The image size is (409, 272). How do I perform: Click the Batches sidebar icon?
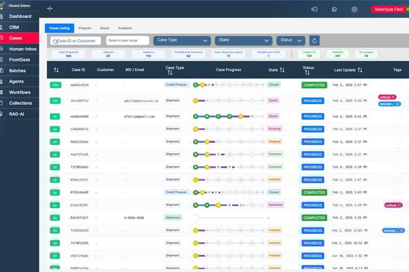pos(1,71)
